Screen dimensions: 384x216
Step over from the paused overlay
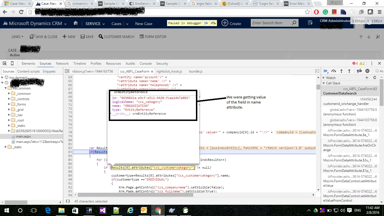(213, 23)
